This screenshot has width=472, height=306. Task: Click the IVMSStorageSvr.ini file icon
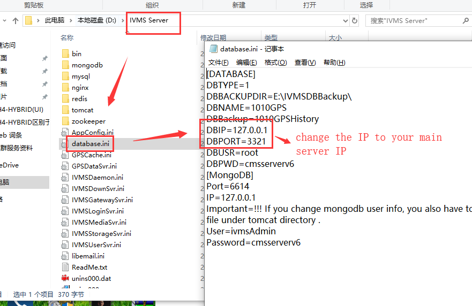click(65, 234)
